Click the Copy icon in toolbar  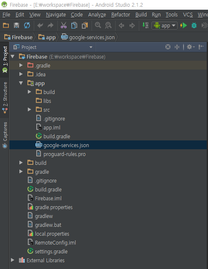coord(74,25)
